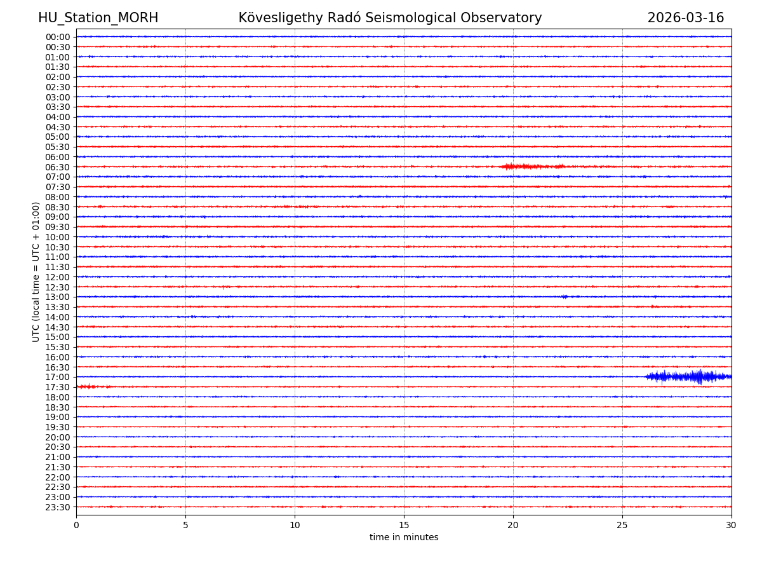Click the small blue blip on 13:00 trace

click(x=565, y=297)
